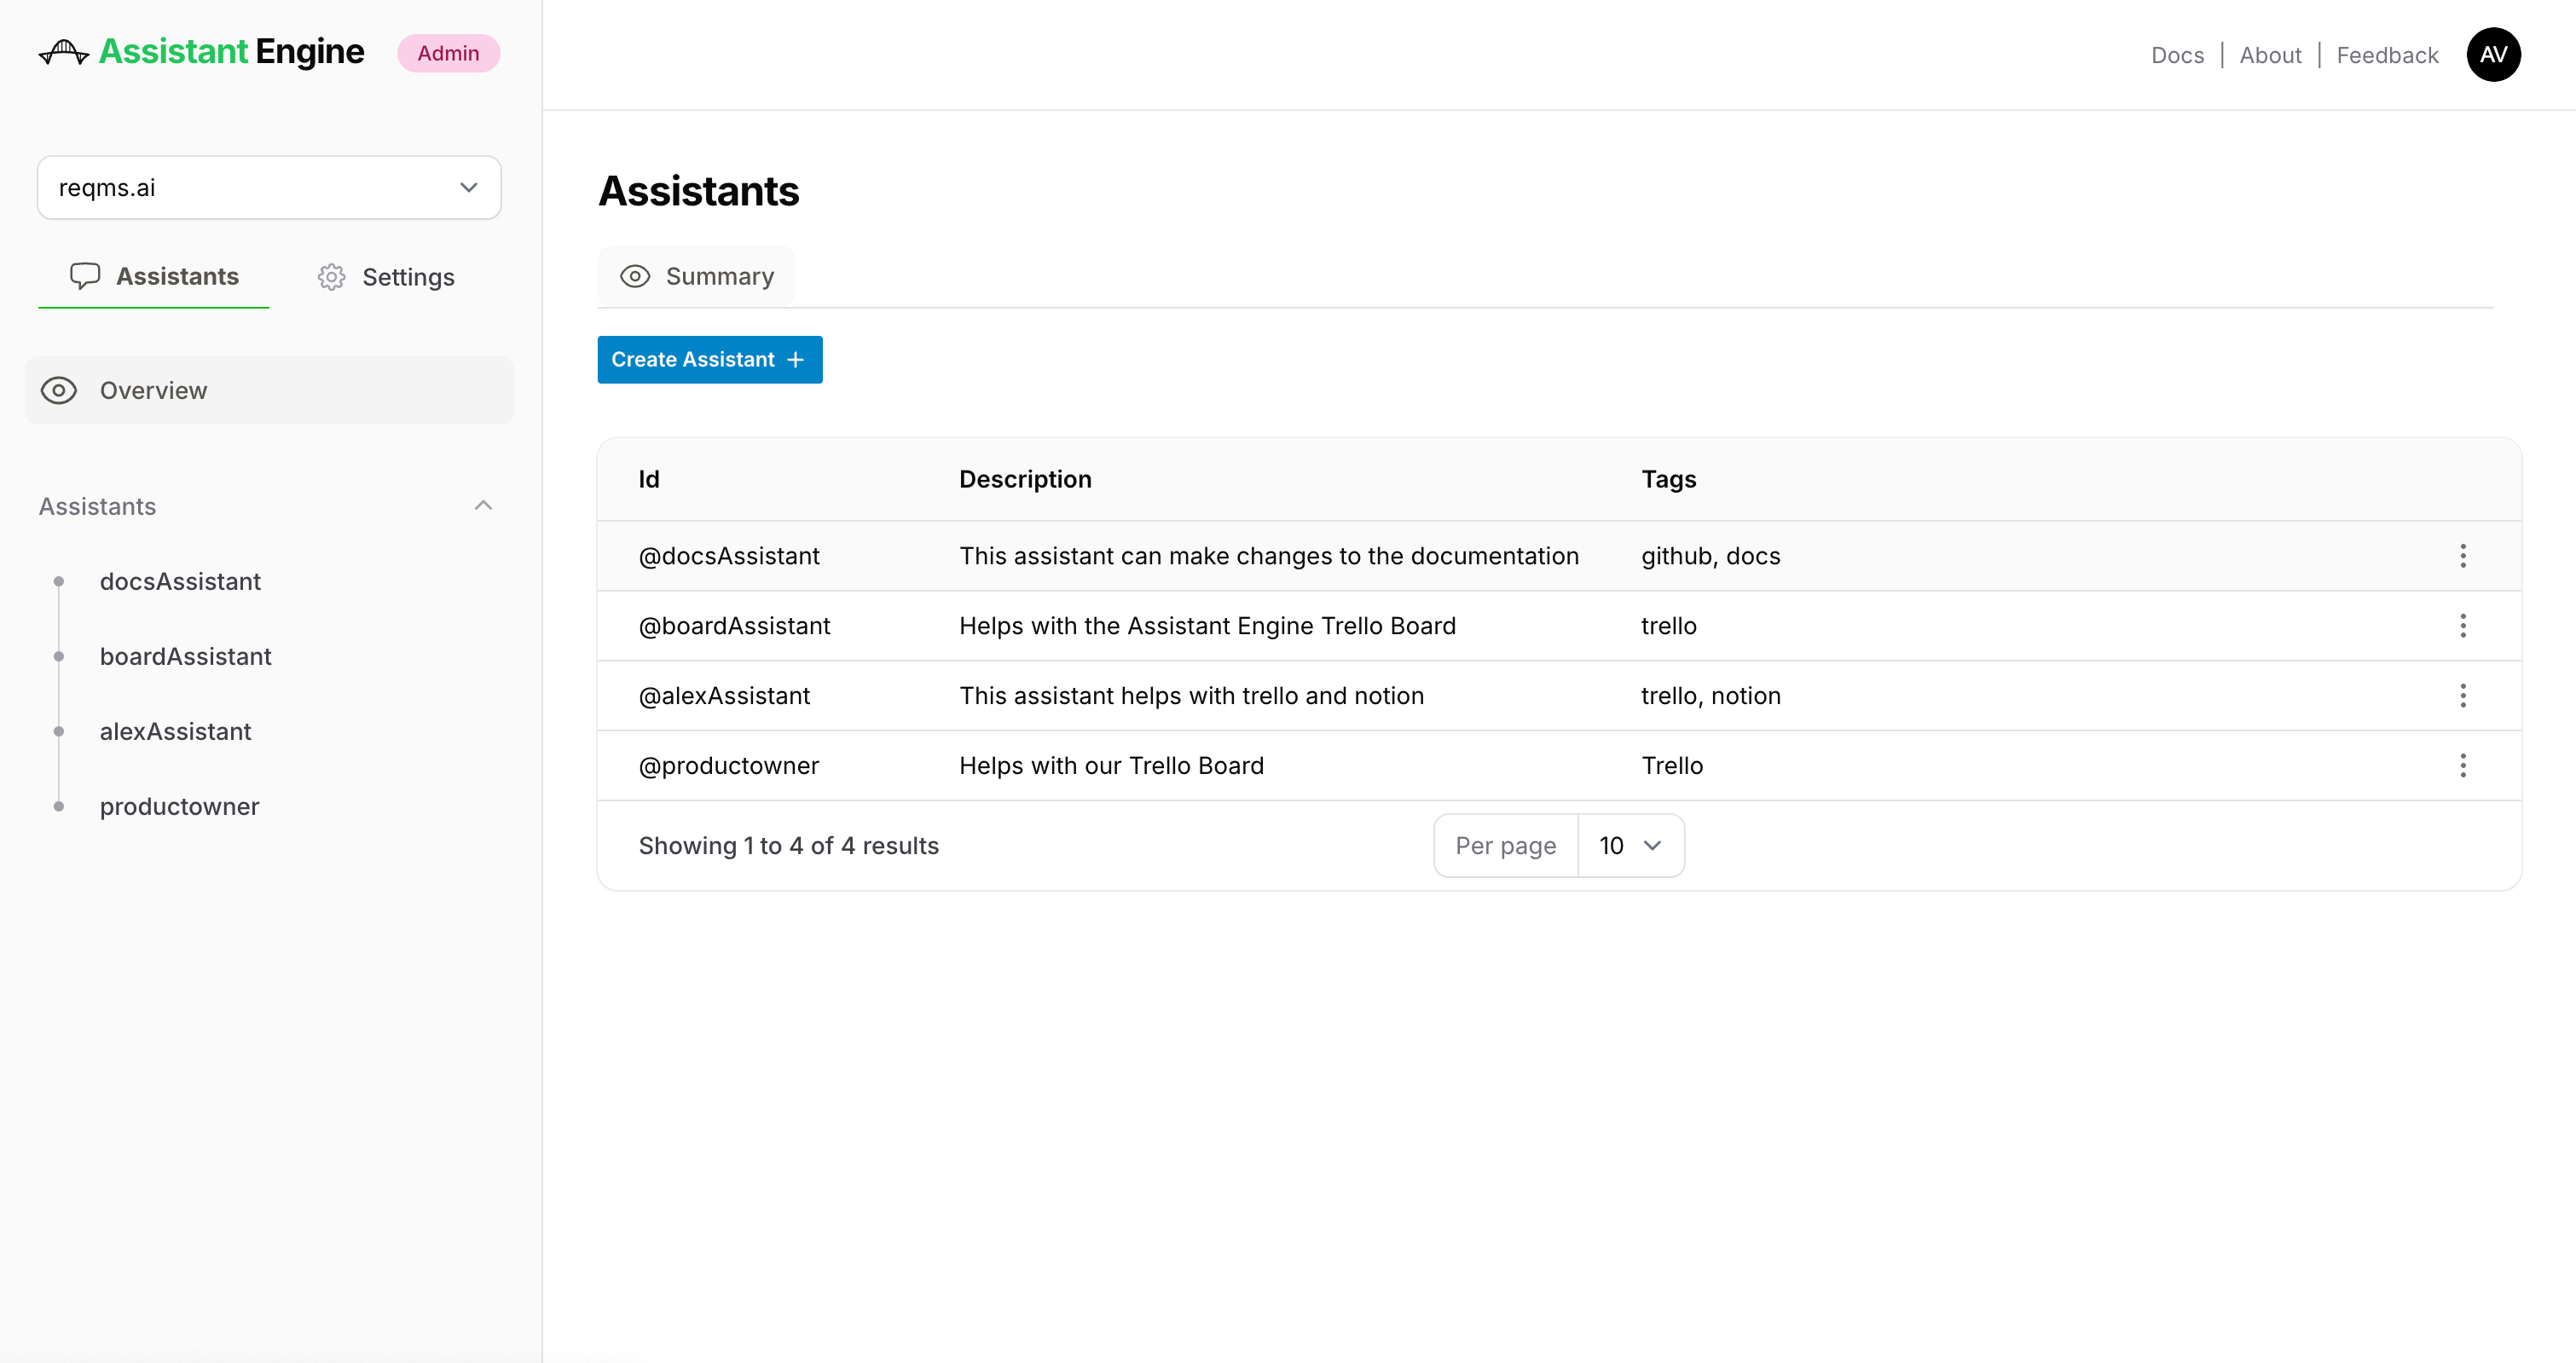Click the Assistant Engine bridge logo icon

(64, 52)
